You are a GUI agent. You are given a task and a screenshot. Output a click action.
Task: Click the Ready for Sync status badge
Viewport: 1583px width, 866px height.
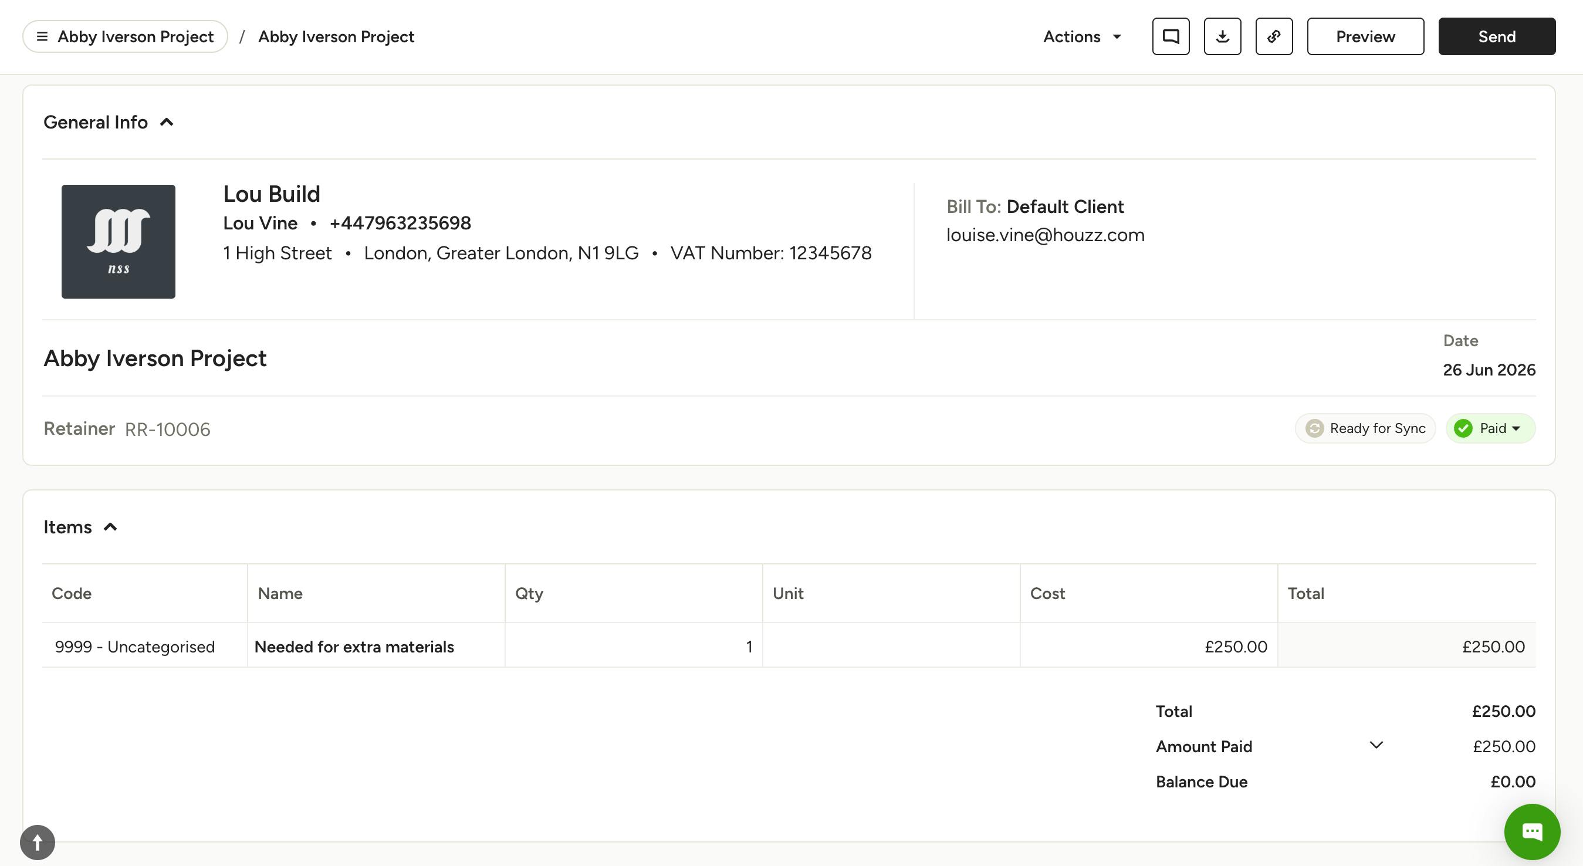pyautogui.click(x=1365, y=428)
